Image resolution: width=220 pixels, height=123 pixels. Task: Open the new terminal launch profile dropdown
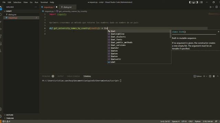[207, 76]
